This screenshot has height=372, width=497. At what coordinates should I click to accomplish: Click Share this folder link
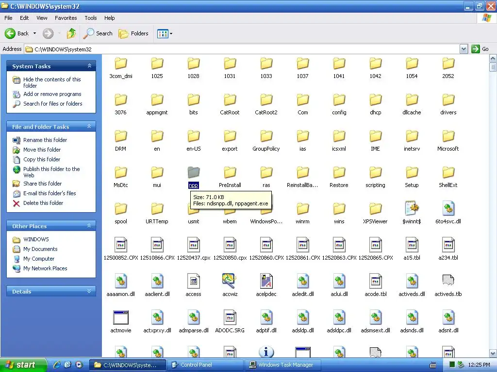pyautogui.click(x=43, y=184)
